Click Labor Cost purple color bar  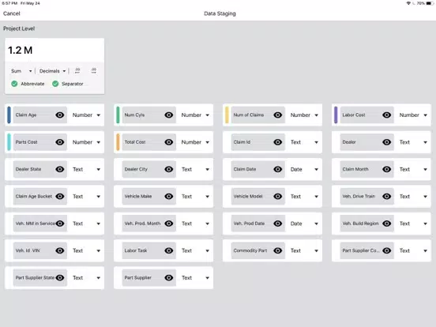pos(336,115)
